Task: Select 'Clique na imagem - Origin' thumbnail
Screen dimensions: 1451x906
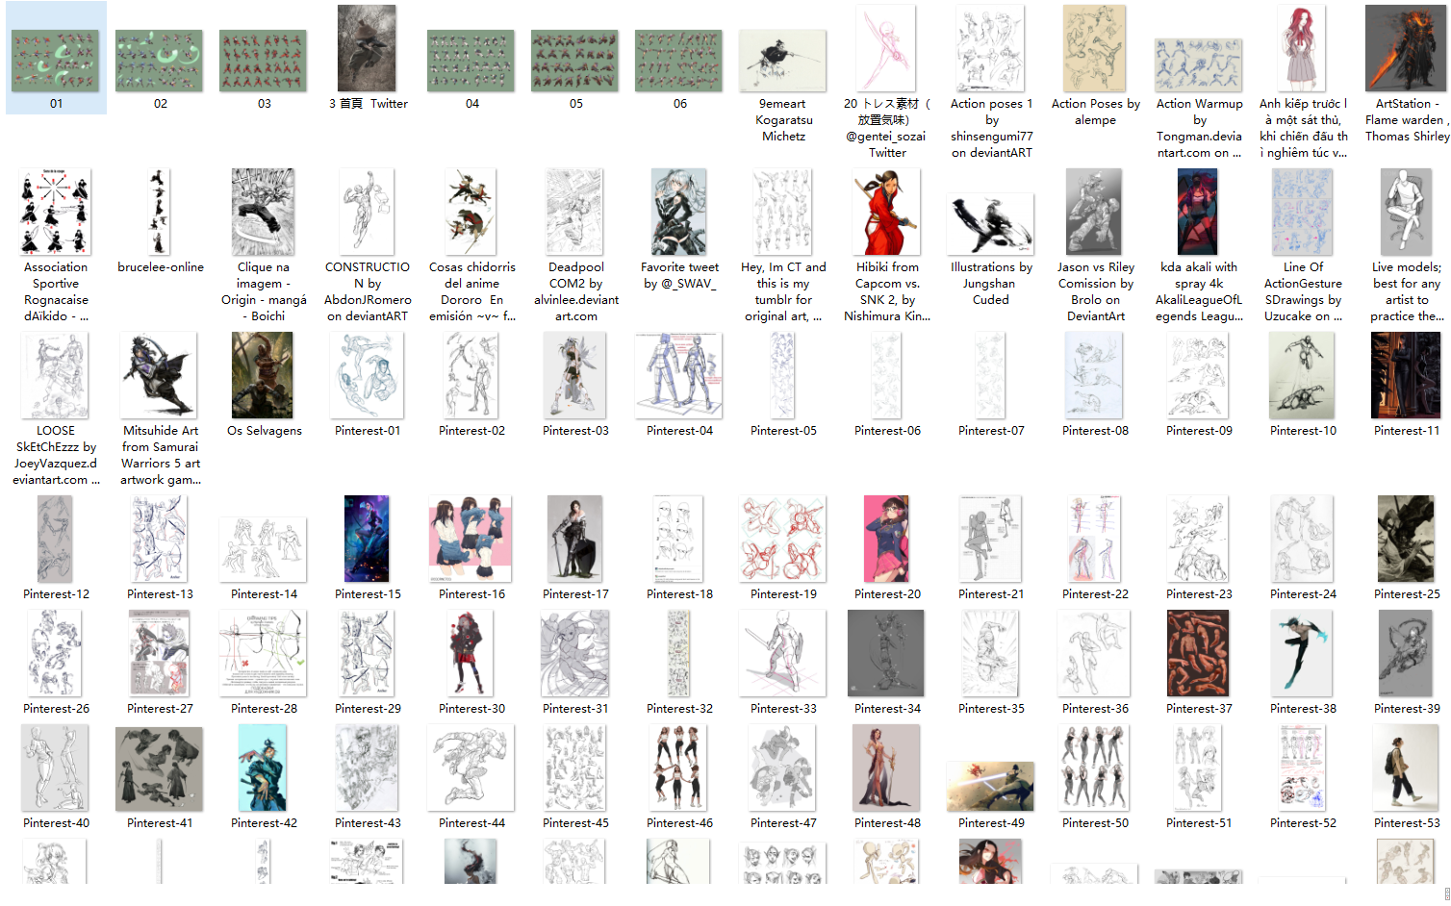Action: tap(264, 212)
